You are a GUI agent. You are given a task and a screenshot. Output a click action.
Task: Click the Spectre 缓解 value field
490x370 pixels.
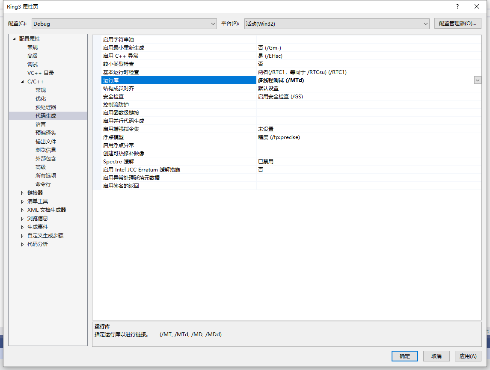pyautogui.click(x=368, y=162)
